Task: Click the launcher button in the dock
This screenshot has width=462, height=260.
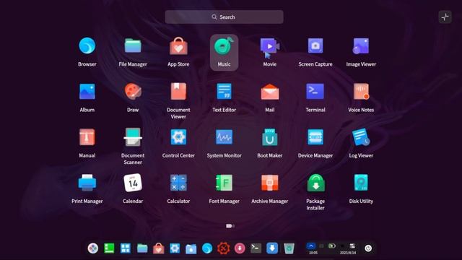Action: [x=93, y=248]
